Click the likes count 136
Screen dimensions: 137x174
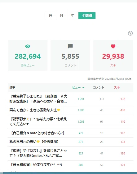point(123,153)
